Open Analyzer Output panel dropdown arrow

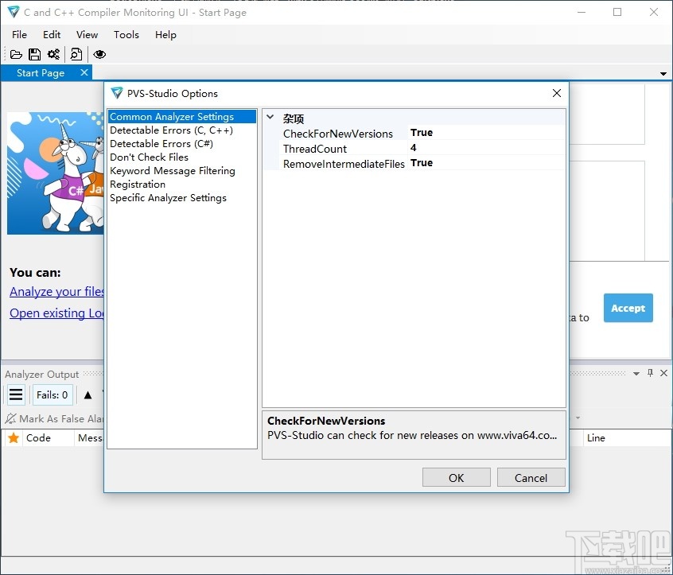[636, 374]
